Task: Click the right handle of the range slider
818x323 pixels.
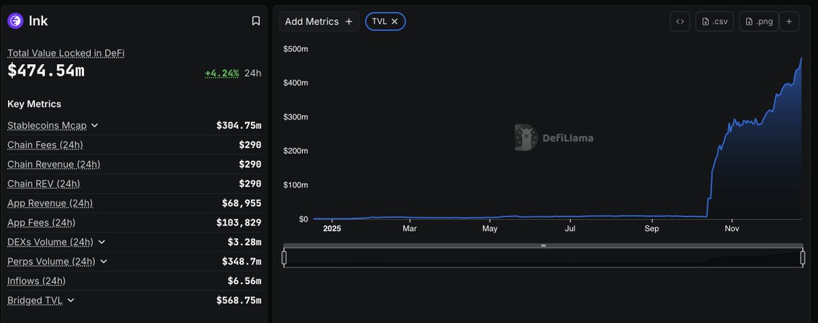Action: click(803, 258)
